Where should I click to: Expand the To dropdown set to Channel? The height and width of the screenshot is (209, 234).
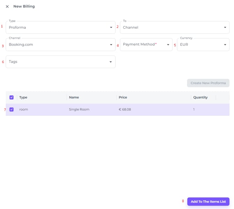pos(171,27)
